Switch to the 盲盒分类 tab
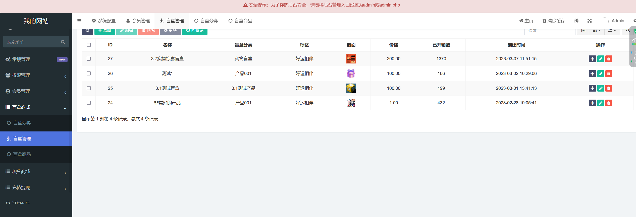 pyautogui.click(x=206, y=21)
